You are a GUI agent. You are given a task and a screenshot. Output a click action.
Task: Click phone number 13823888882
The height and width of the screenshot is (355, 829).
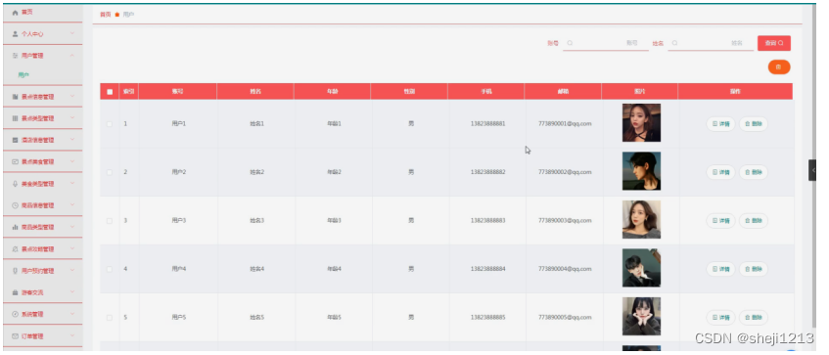(x=487, y=172)
